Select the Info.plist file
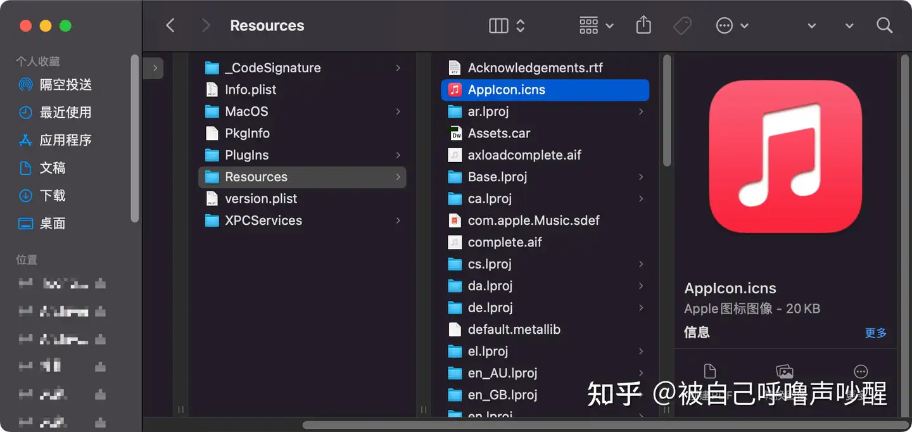This screenshot has width=912, height=432. pyautogui.click(x=250, y=89)
